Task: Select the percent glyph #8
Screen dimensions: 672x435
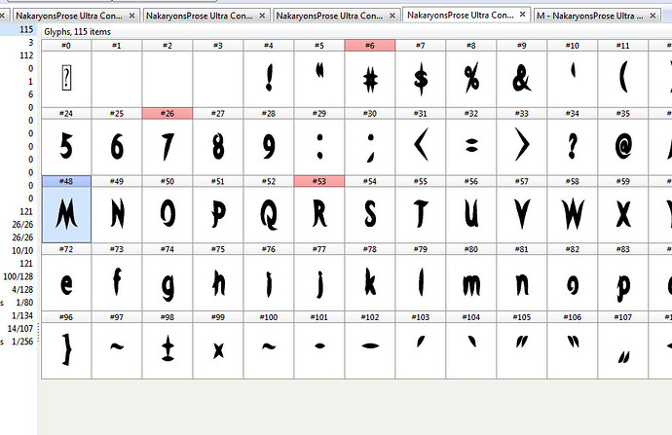Action: pyautogui.click(x=471, y=79)
